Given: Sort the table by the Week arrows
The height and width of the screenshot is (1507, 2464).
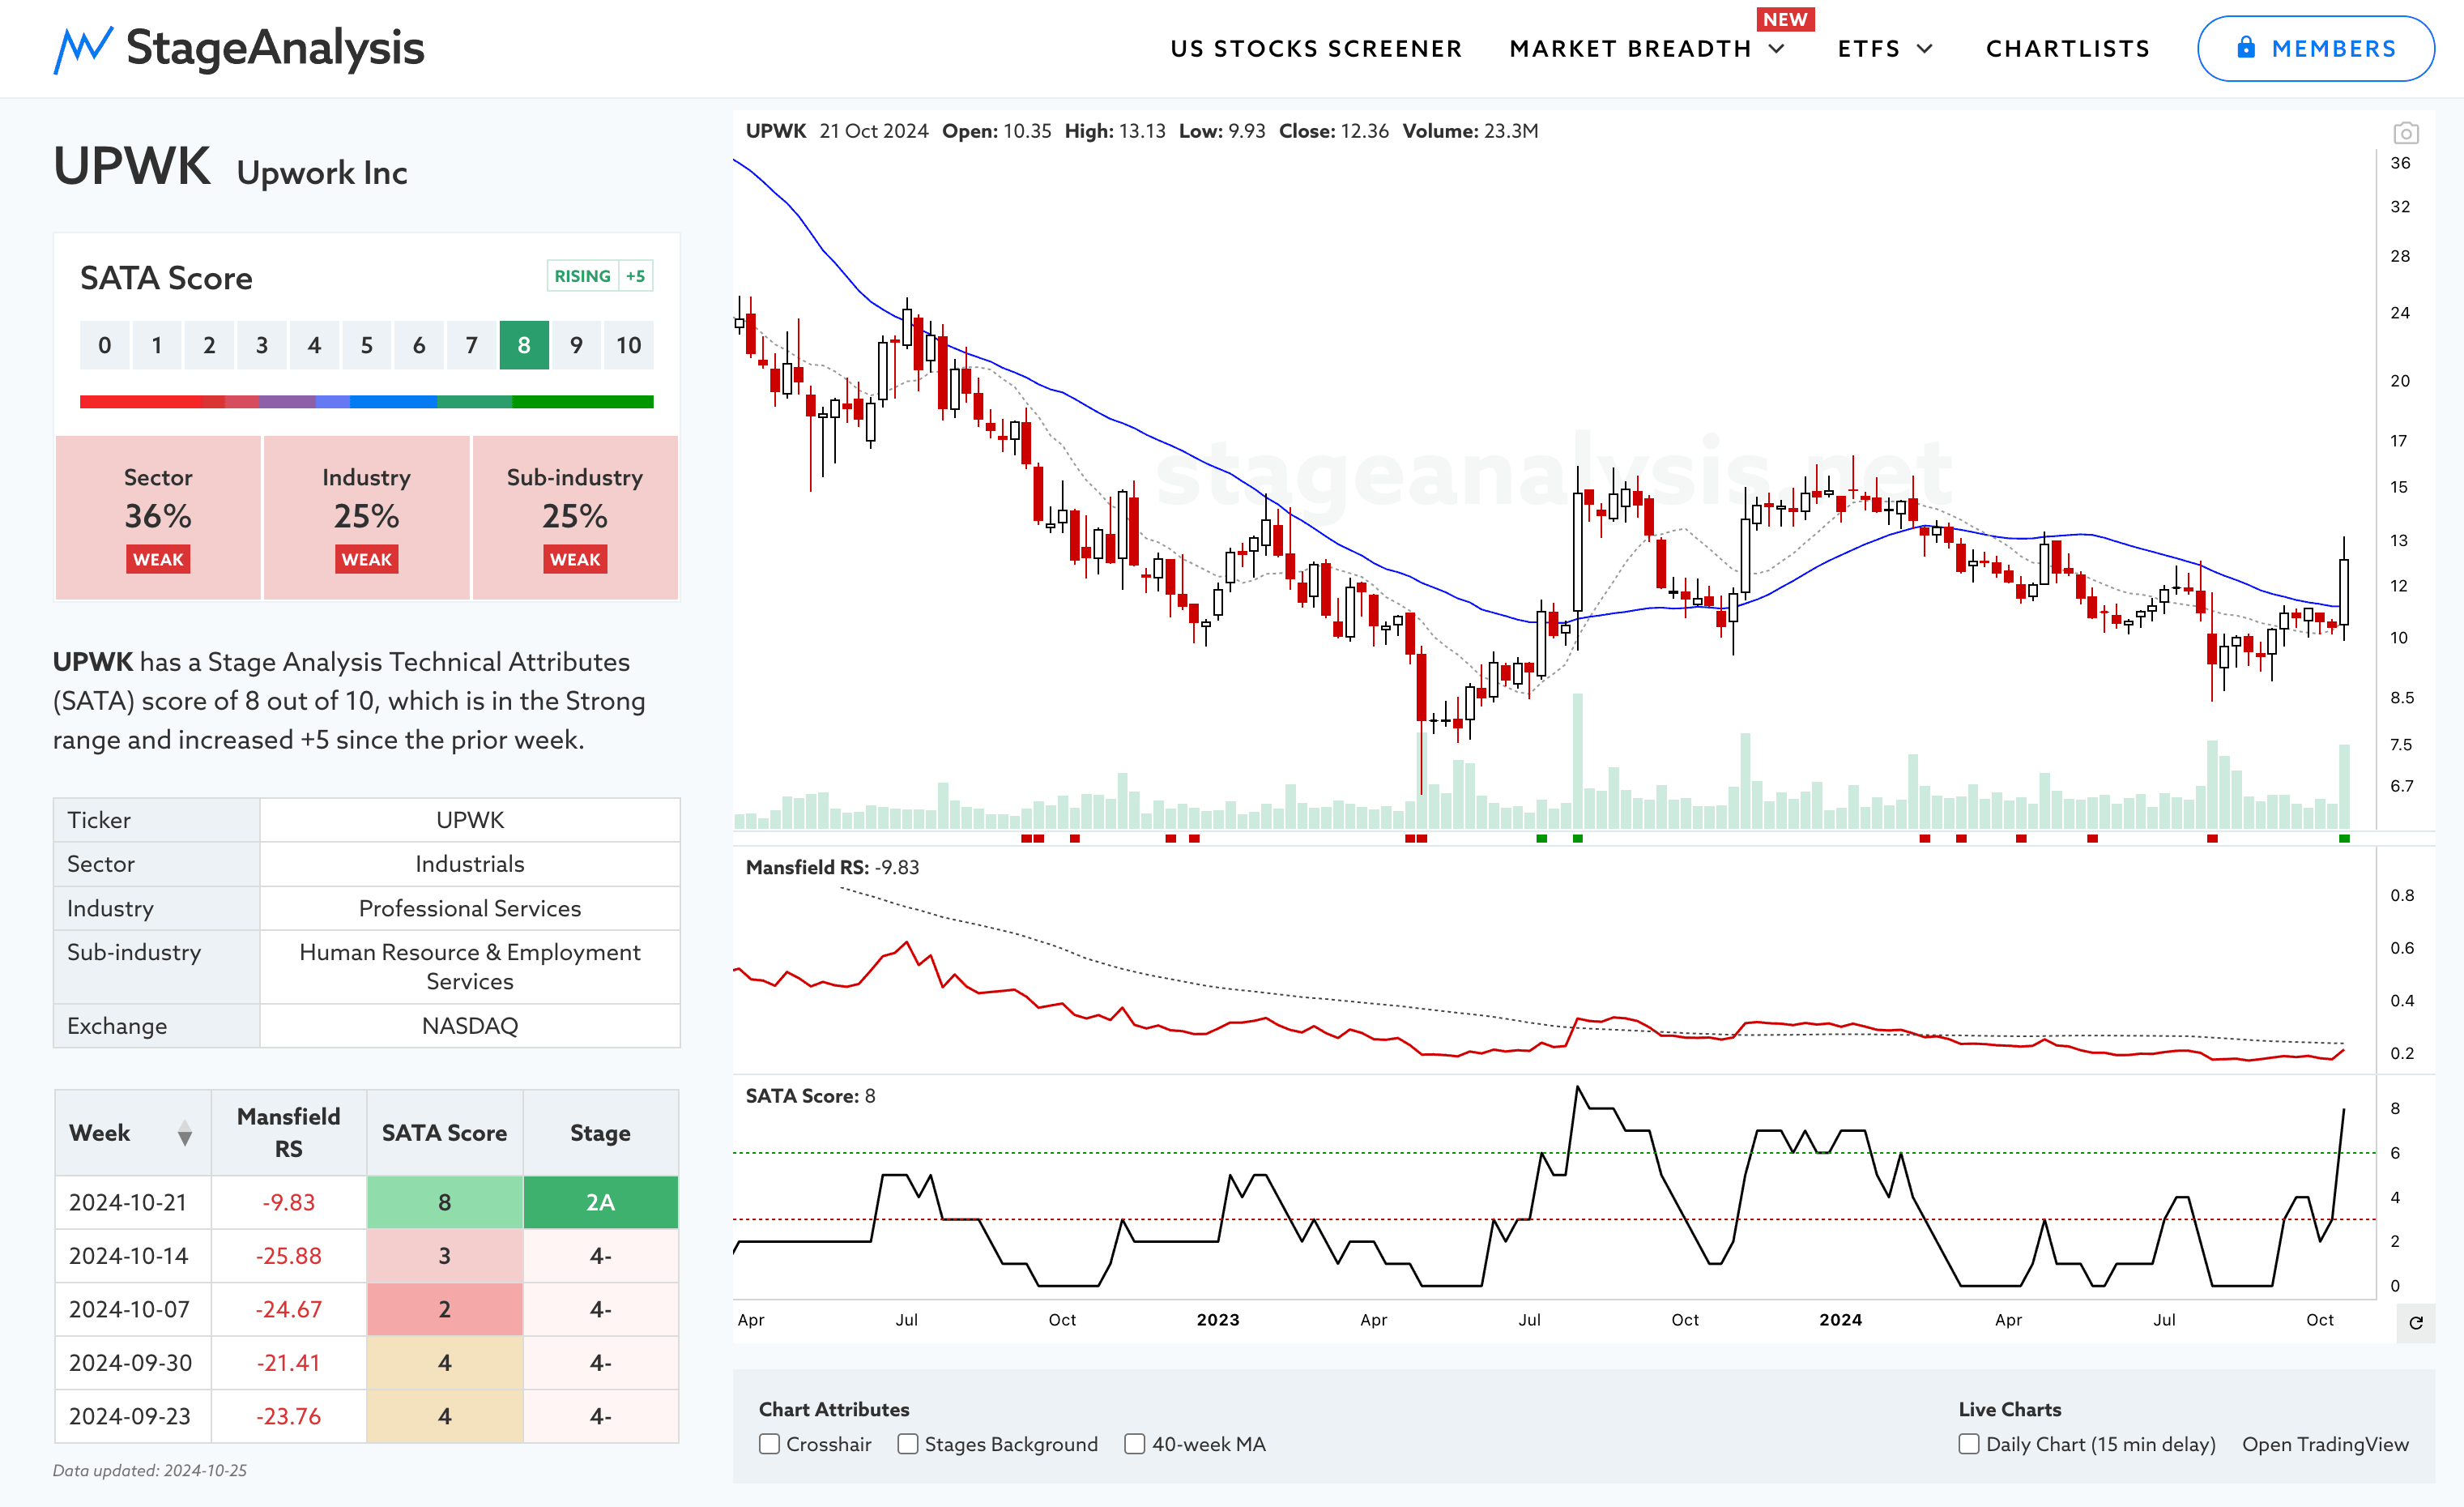Looking at the screenshot, I should [184, 1133].
